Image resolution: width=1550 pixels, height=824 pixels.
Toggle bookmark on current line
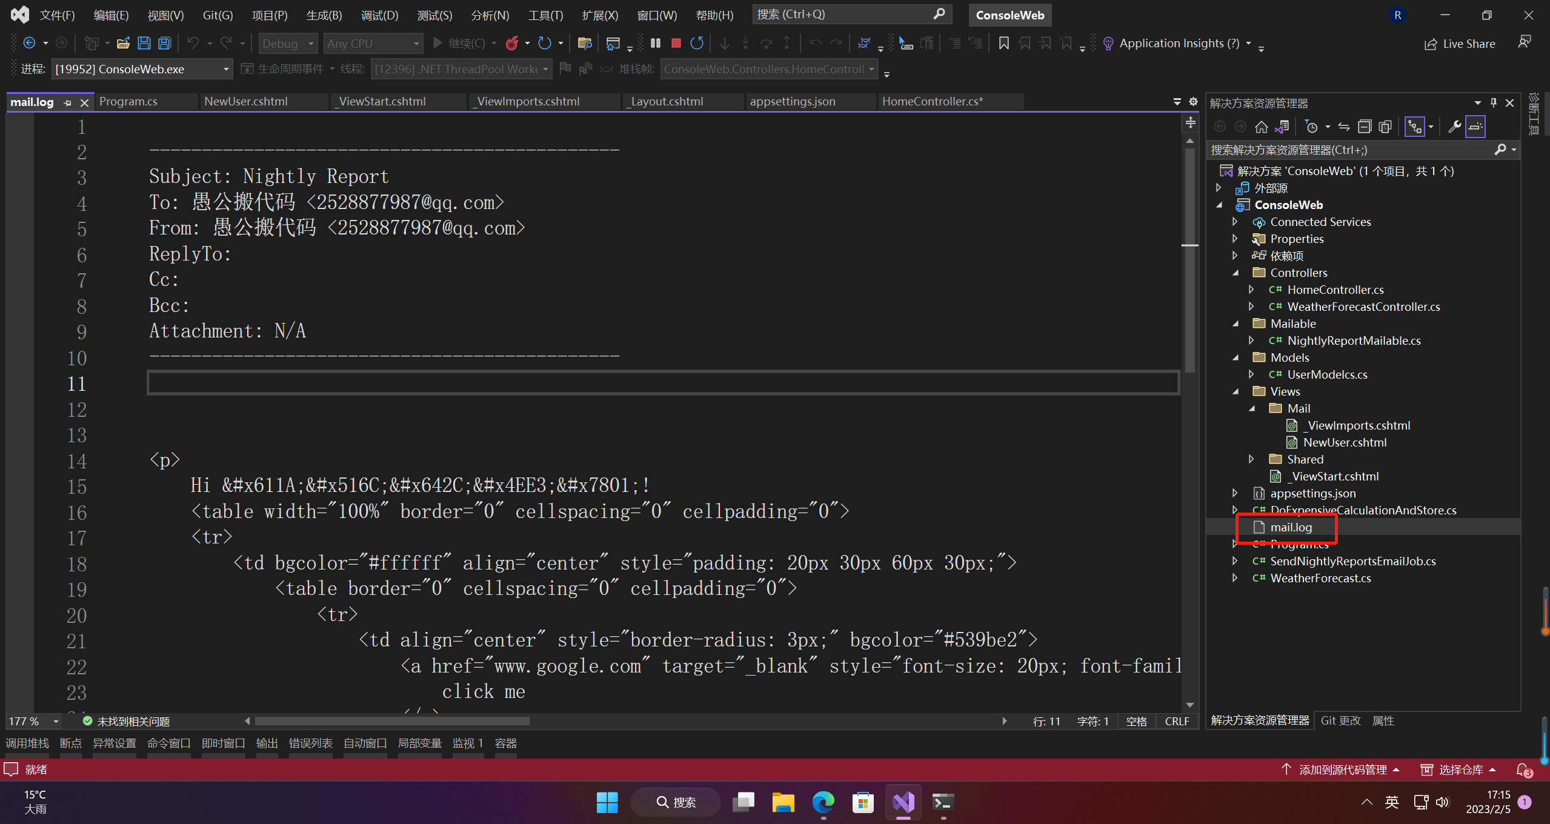tap(1003, 43)
